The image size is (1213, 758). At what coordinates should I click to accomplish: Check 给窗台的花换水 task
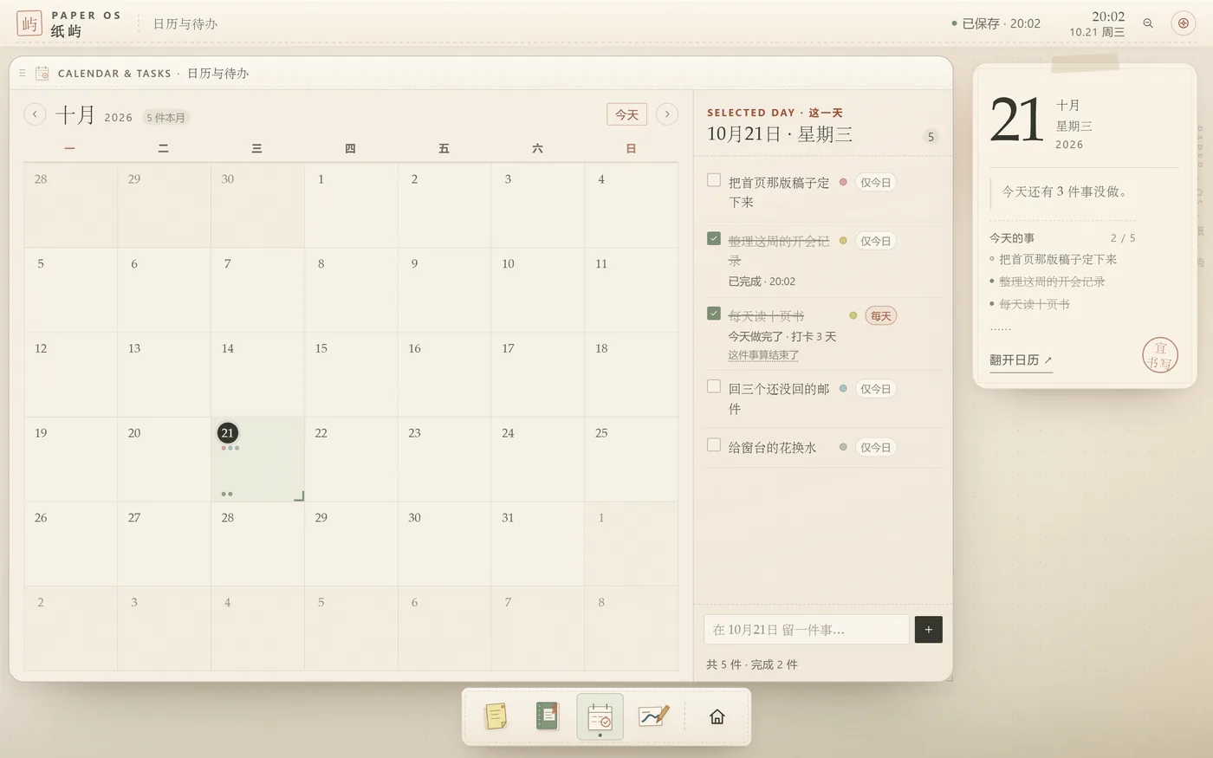click(714, 445)
